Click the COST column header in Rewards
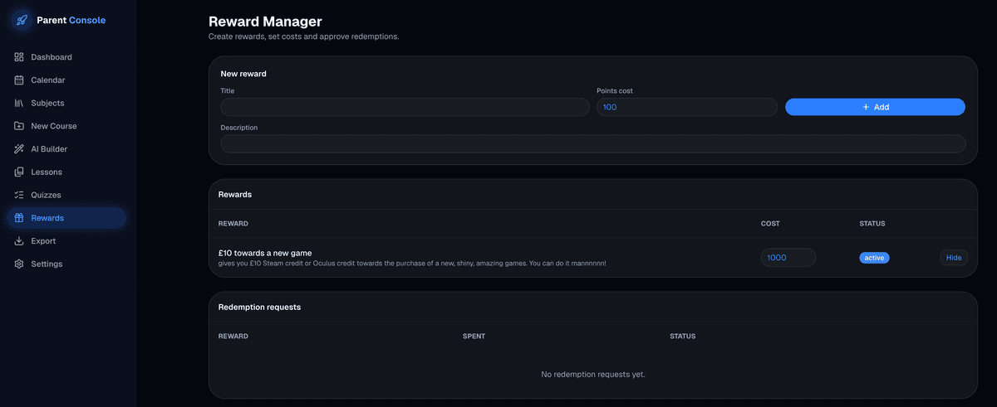Image resolution: width=997 pixels, height=407 pixels. (770, 224)
